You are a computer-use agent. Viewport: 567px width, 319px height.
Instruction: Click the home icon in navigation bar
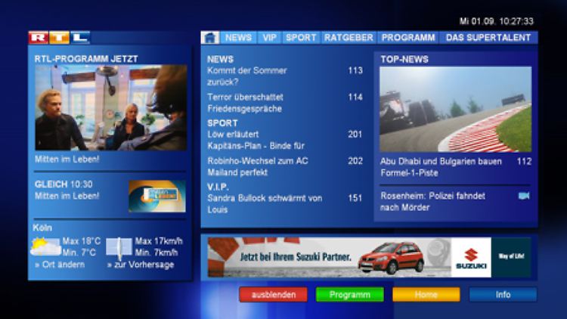pos(210,37)
